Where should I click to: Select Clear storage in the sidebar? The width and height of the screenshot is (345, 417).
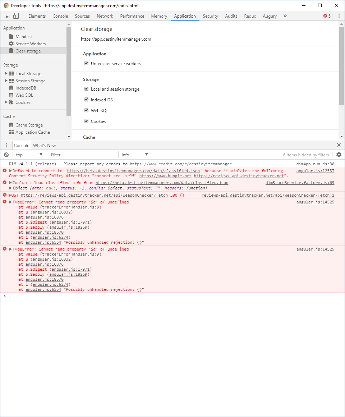[x=28, y=51]
